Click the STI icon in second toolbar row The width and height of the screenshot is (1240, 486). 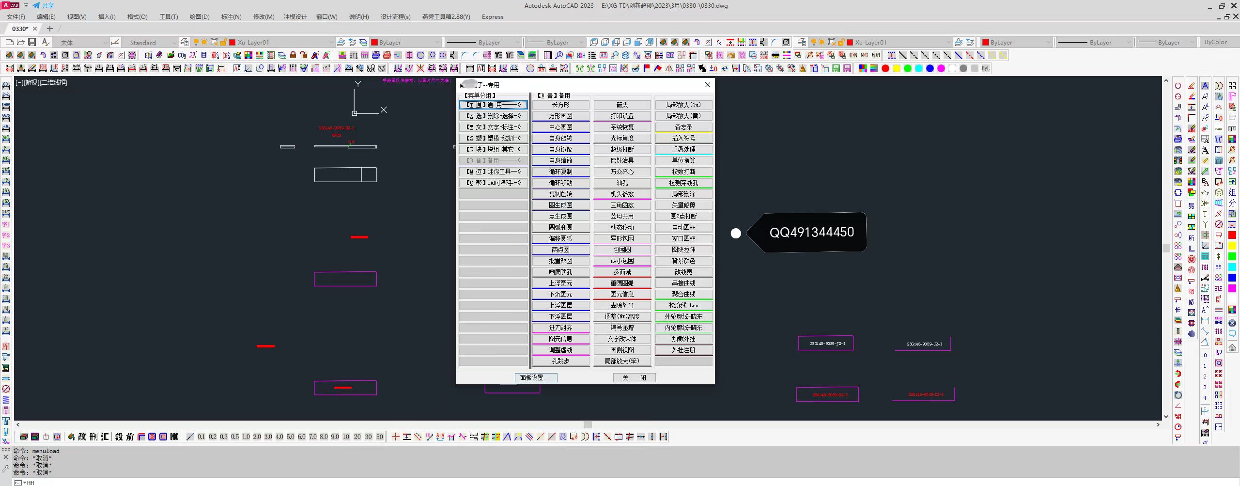tap(354, 55)
